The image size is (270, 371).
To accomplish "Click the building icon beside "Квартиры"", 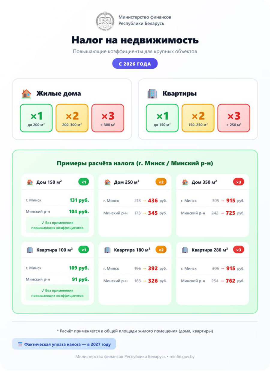I will pos(152,93).
